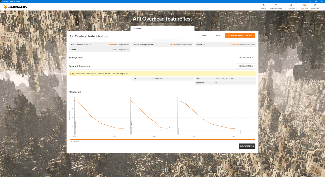Screen dimensions: 325x177
Task: Click the 3DMark logo in the header
Action: (x=15, y=7)
